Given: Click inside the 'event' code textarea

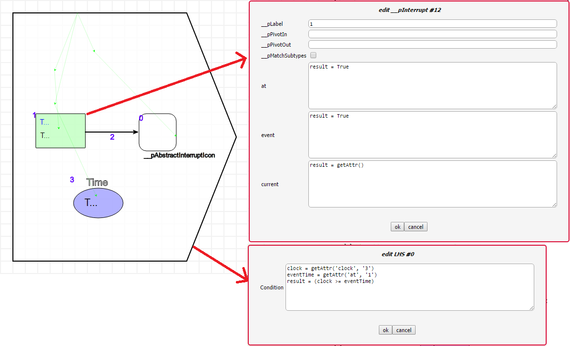Looking at the screenshot, I should (x=432, y=135).
